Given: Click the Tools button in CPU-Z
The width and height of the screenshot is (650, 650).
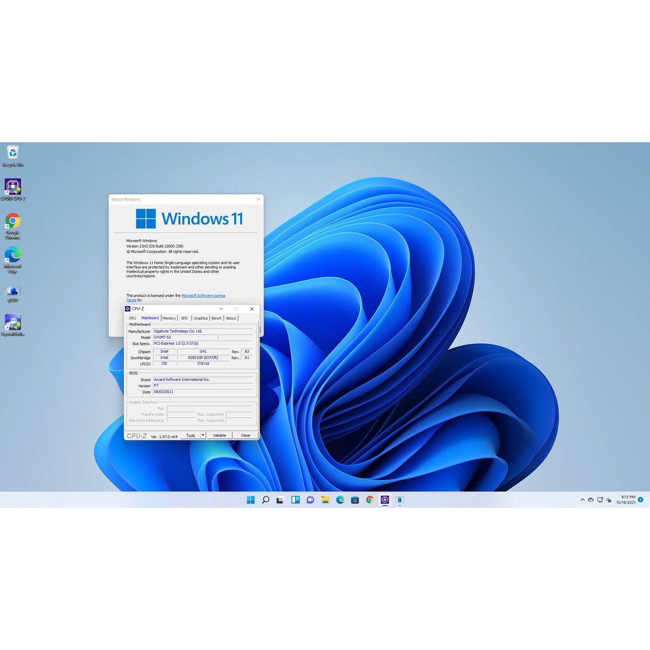Looking at the screenshot, I should (190, 435).
